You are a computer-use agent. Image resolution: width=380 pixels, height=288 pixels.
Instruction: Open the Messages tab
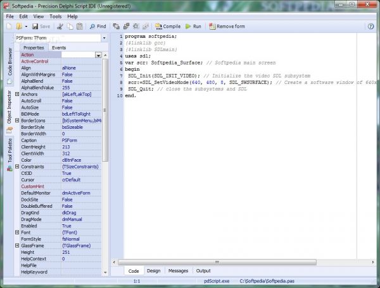tap(177, 271)
